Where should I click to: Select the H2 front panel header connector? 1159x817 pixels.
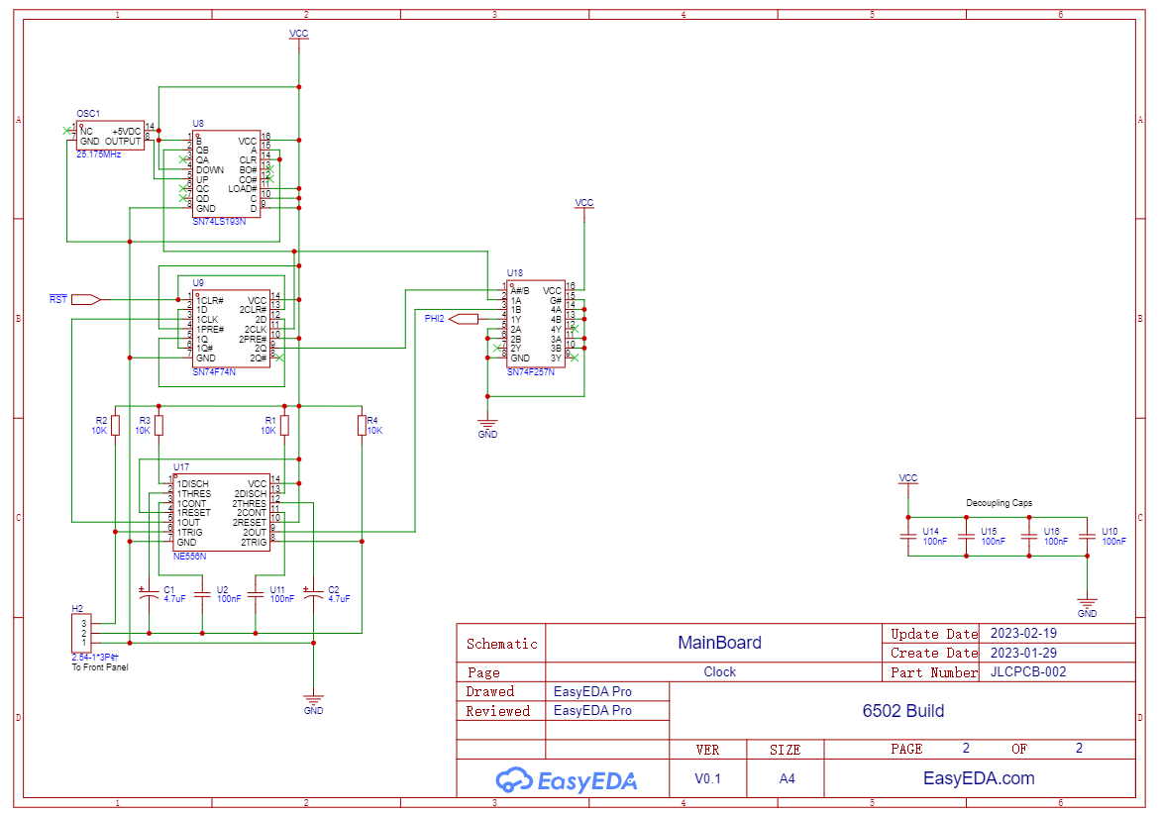pos(78,633)
